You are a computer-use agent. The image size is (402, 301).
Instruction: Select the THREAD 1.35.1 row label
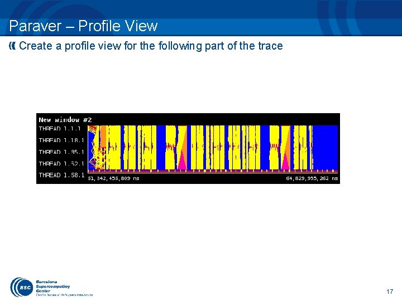tap(61, 152)
